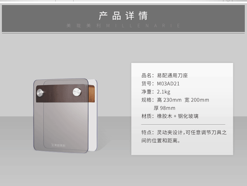Click the 美珑美利 Chinese brand text in header

coord(84,26)
